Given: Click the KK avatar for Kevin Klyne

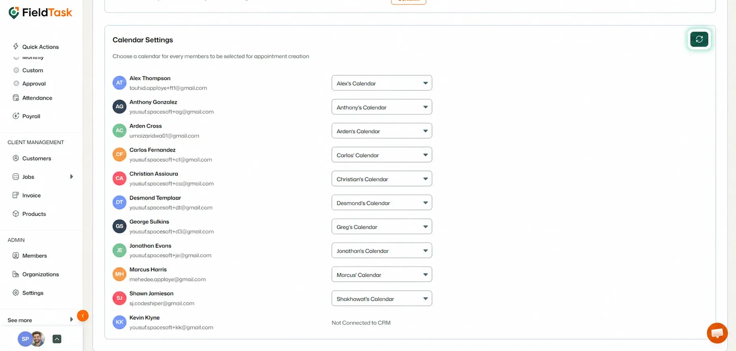Looking at the screenshot, I should pos(119,322).
